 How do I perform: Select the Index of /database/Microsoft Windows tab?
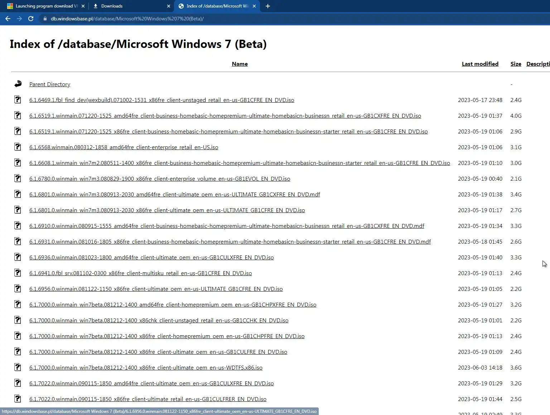point(217,6)
